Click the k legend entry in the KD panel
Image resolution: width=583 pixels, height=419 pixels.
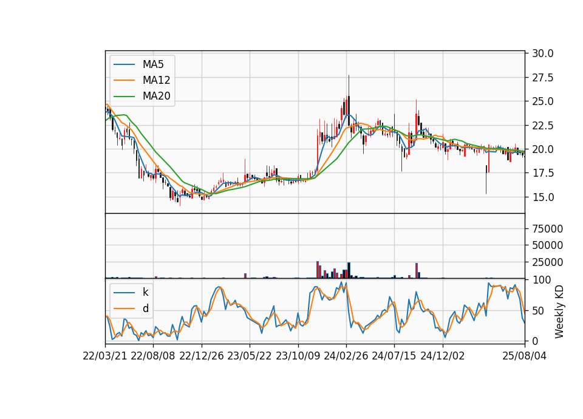(131, 292)
